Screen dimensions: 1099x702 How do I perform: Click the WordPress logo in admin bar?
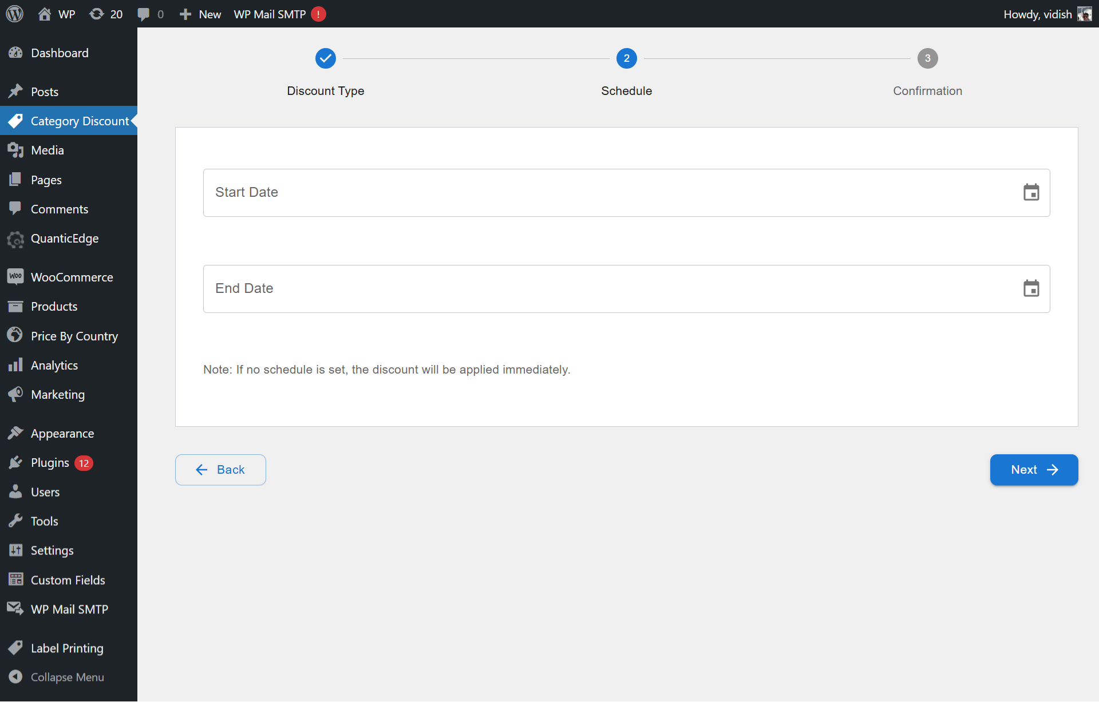coord(15,14)
